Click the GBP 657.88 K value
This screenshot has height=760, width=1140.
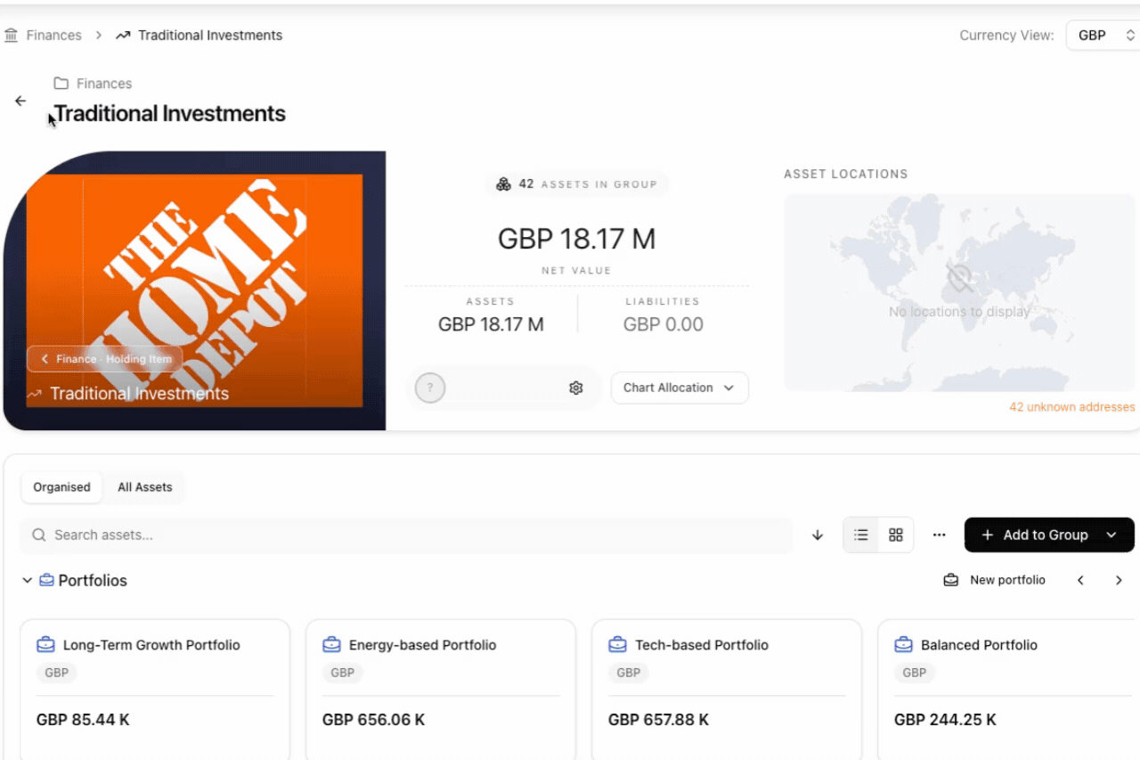pyautogui.click(x=659, y=720)
